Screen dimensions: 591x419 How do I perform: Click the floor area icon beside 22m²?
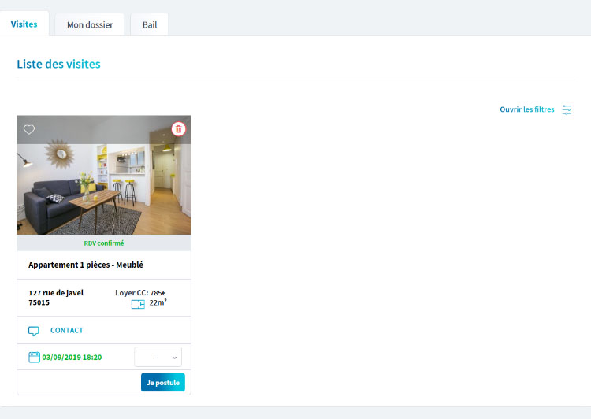[138, 303]
